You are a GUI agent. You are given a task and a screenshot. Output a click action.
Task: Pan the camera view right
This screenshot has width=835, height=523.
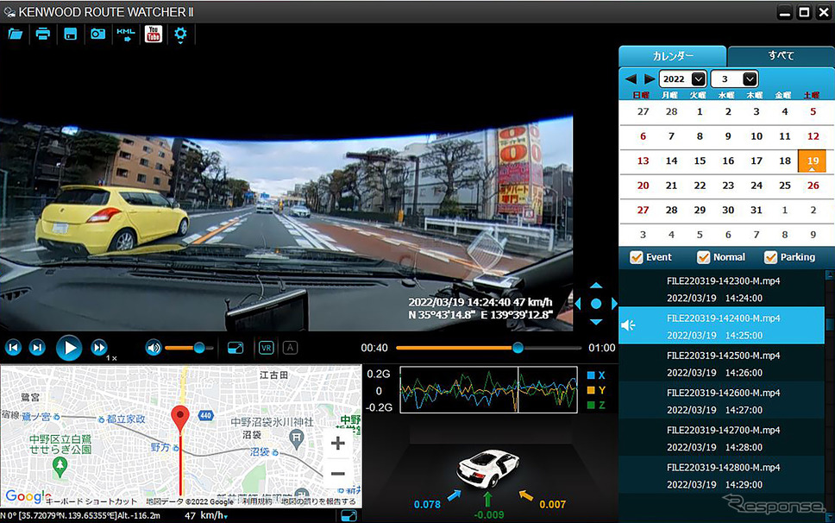point(614,304)
